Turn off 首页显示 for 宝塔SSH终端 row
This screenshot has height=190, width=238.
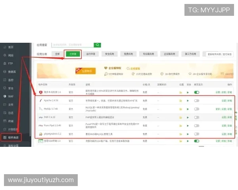[197, 141]
